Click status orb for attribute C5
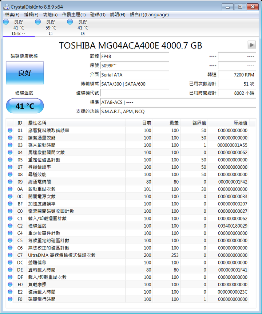 tap(10, 240)
